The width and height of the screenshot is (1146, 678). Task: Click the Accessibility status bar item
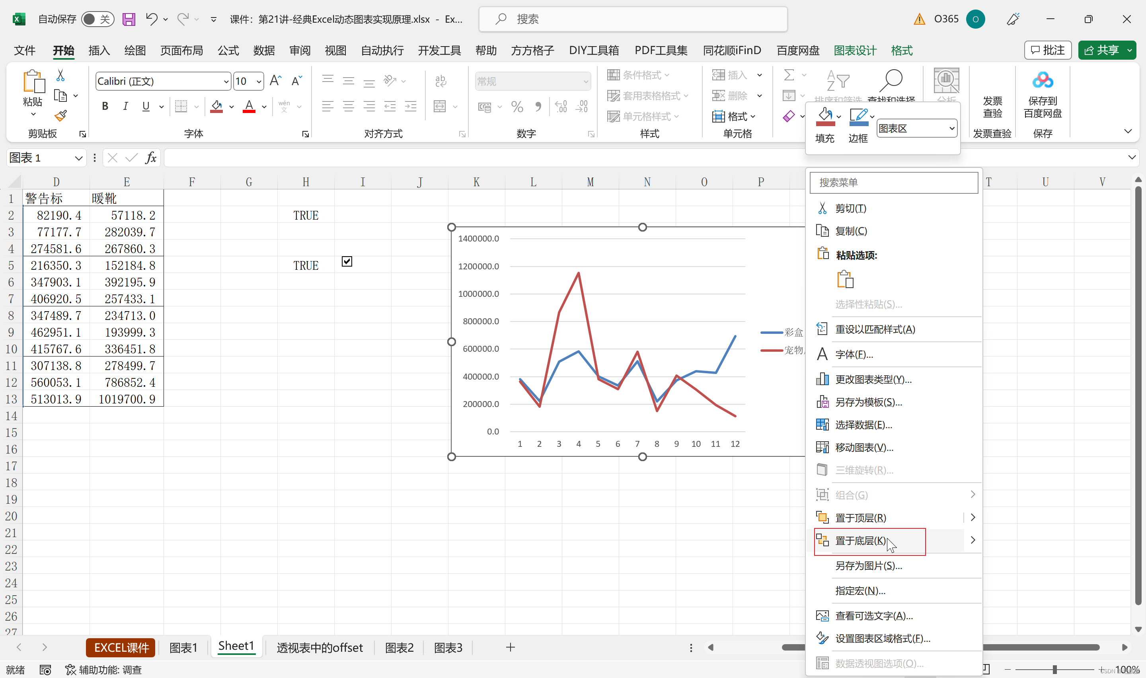pos(104,670)
